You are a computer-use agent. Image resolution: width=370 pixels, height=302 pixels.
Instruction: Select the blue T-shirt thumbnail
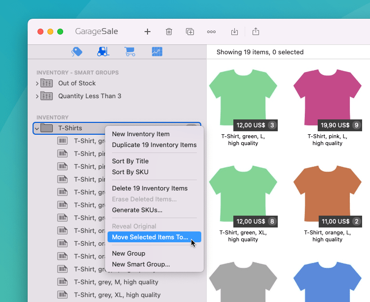[327, 282]
